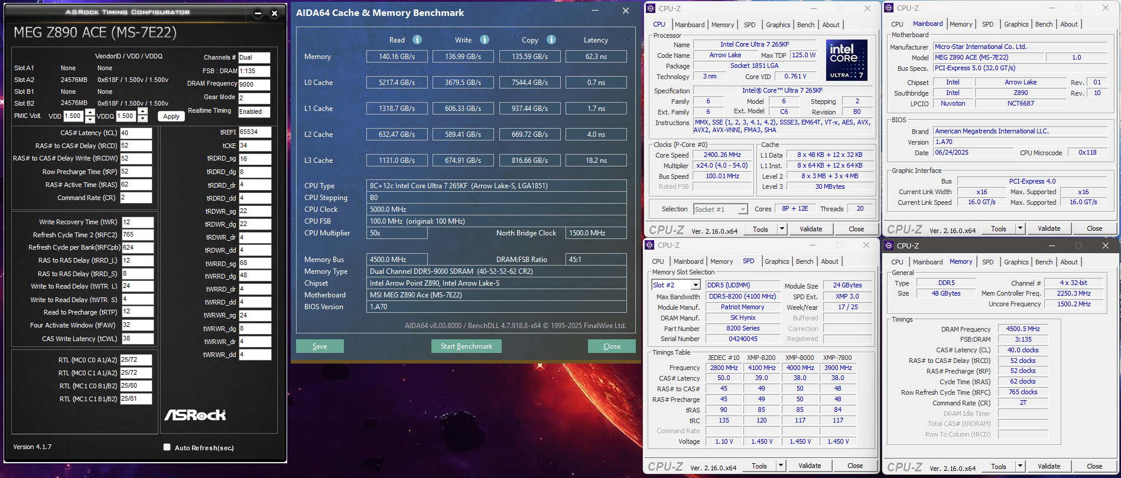Screen dimensions: 1121x478
Task: Decrease VDDQ voltage with down arrow
Action: point(142,119)
